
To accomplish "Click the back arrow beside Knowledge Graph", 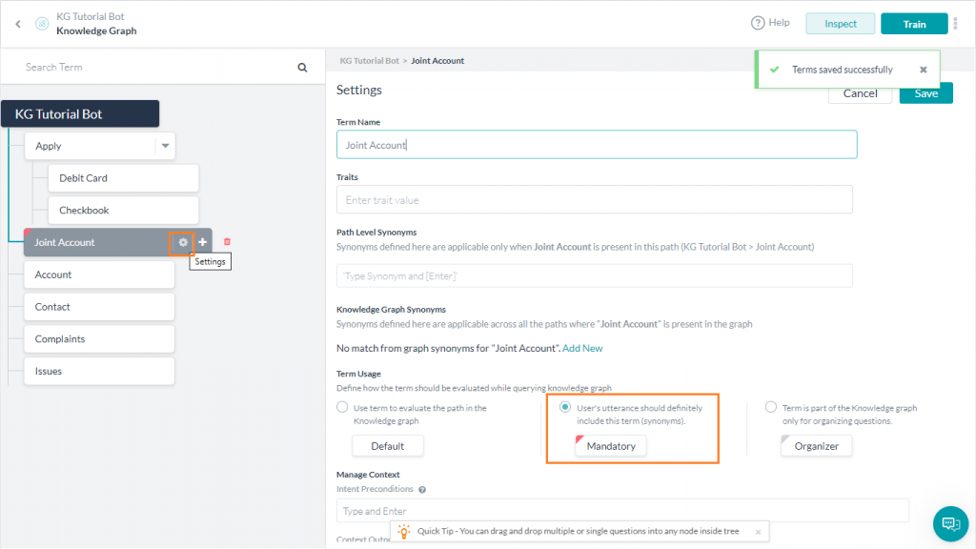I will (x=17, y=22).
